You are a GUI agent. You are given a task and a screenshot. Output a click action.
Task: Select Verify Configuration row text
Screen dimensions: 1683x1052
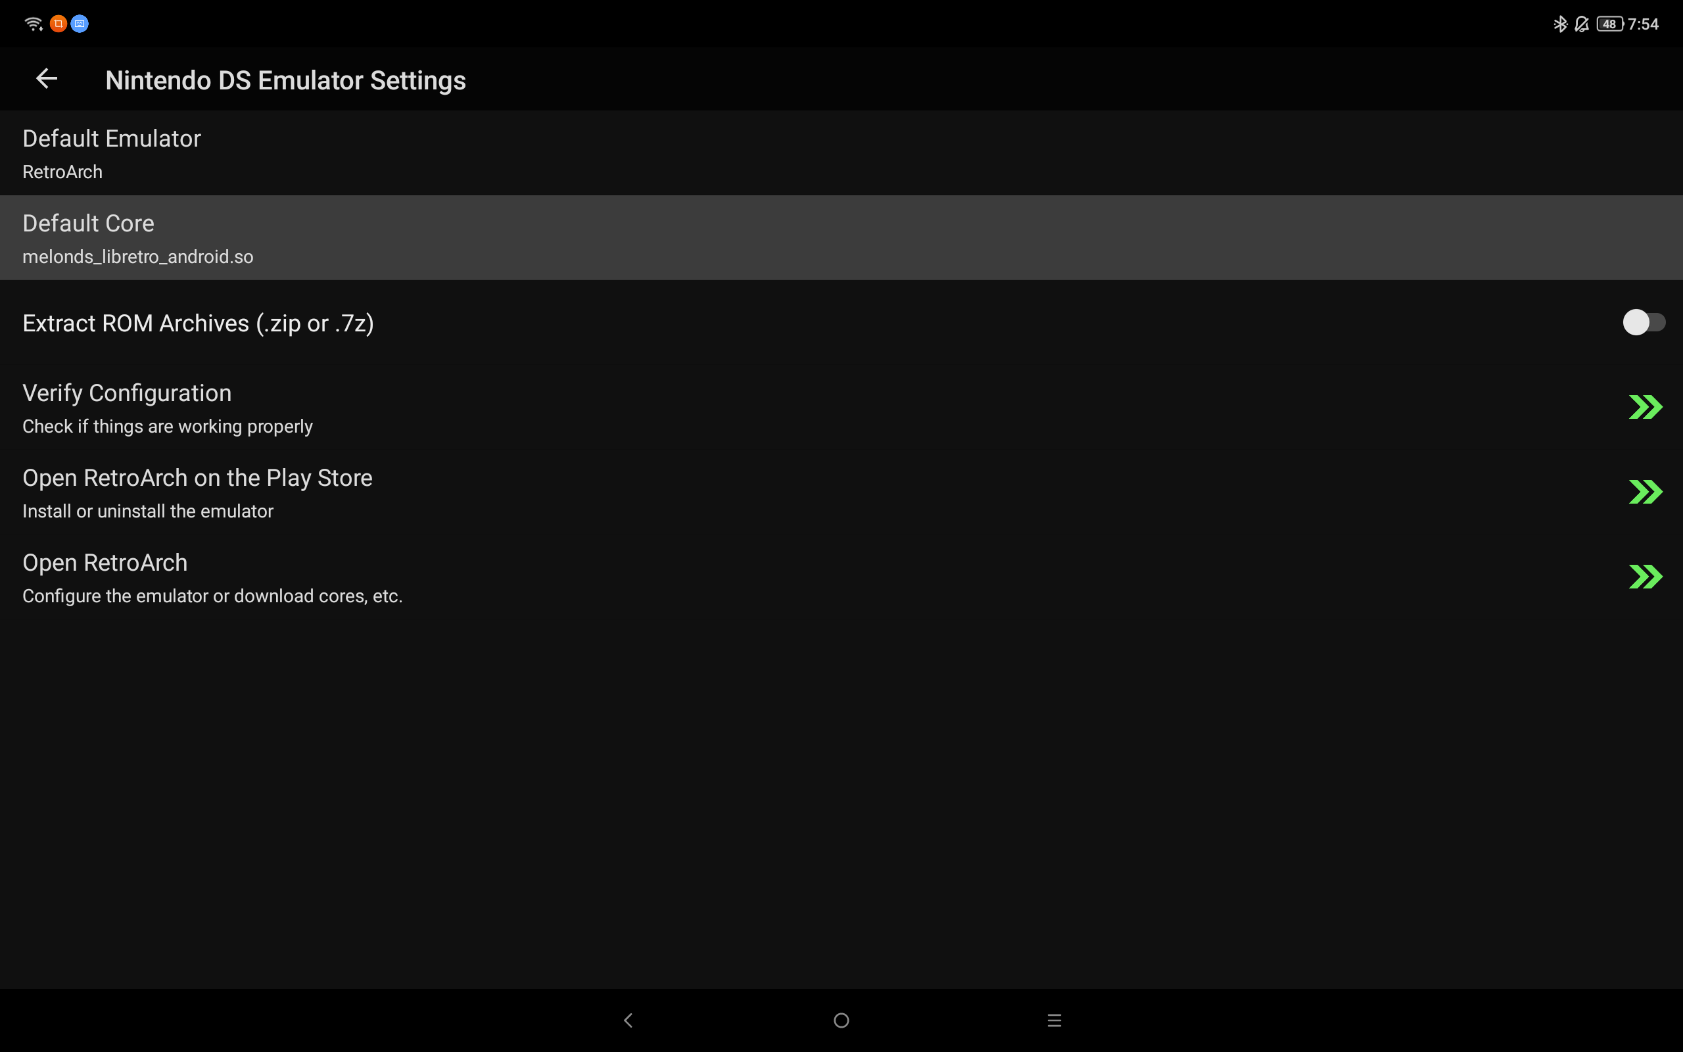coord(128,393)
